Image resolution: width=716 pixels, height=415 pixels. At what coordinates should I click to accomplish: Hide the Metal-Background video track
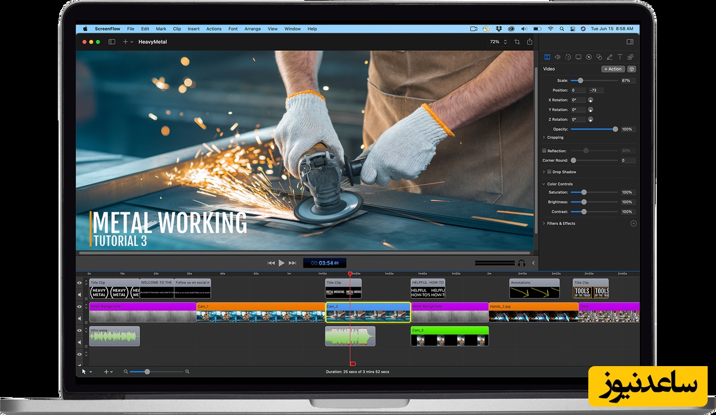coord(79,306)
